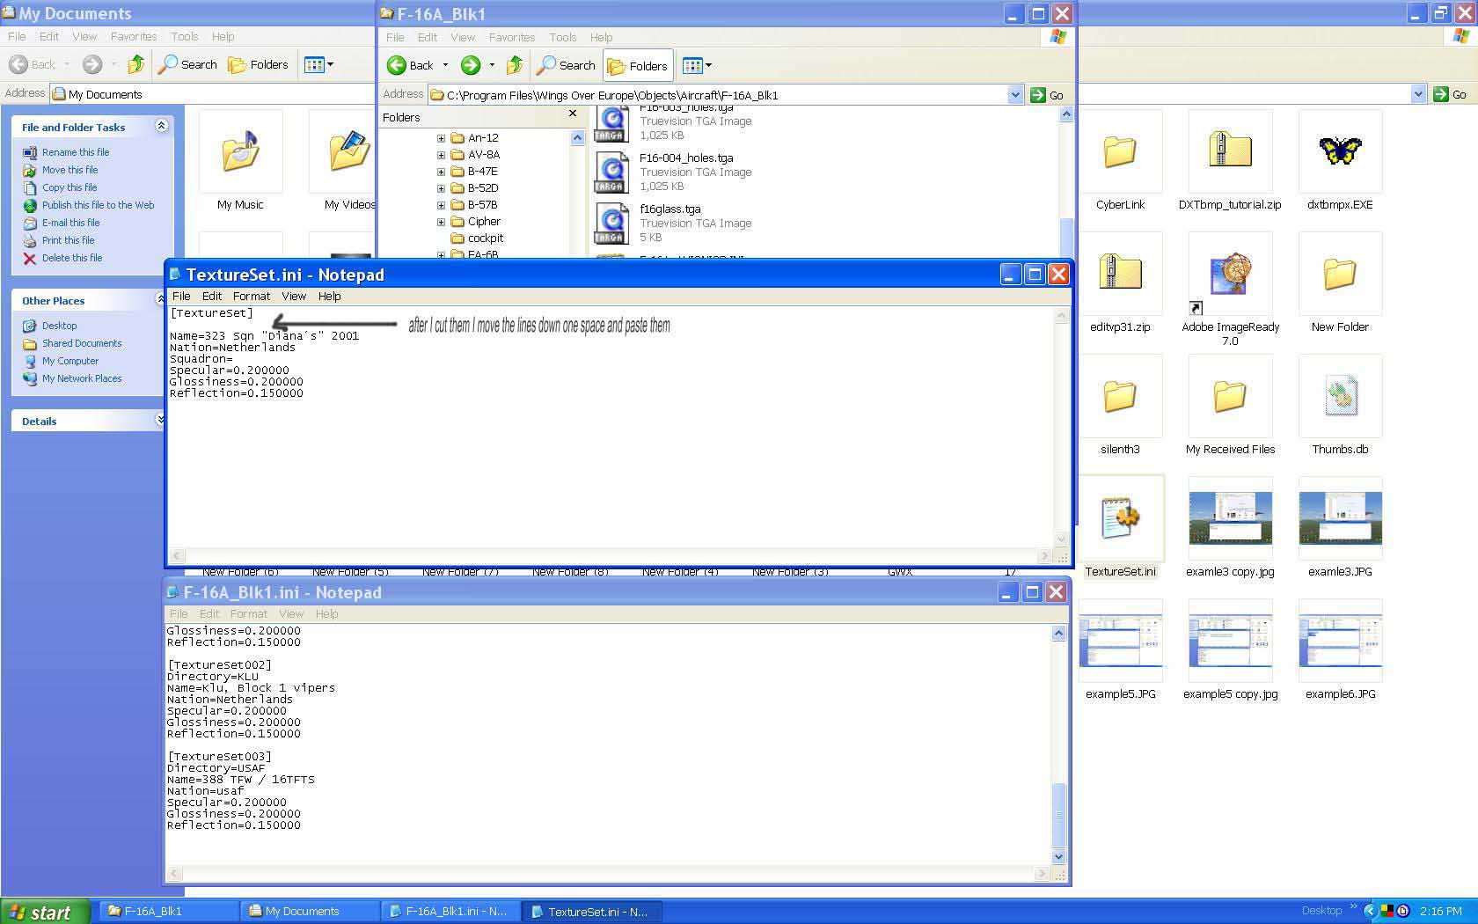Click Publish this file to the Web
The height and width of the screenshot is (924, 1478).
[99, 205]
